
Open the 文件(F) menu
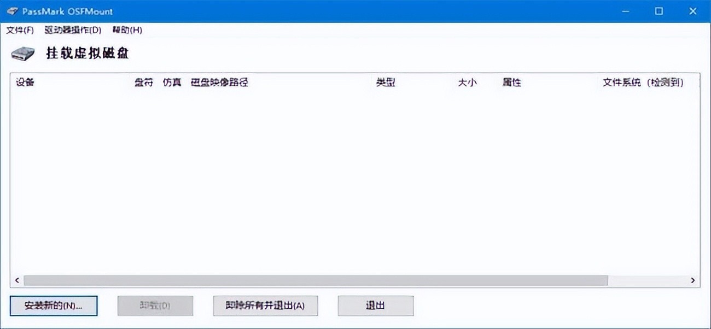tap(20, 30)
